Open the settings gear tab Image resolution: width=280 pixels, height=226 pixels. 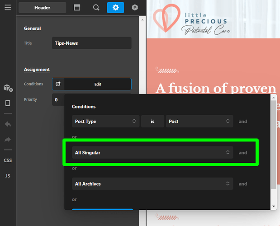point(115,8)
